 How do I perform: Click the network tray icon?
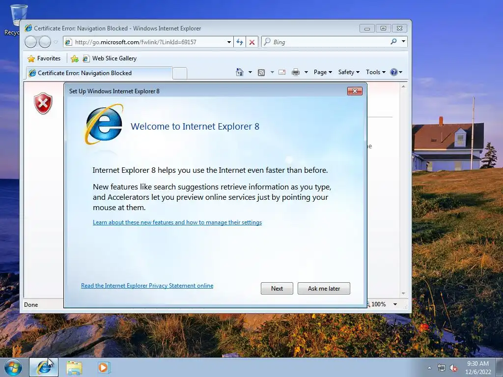coord(442,368)
